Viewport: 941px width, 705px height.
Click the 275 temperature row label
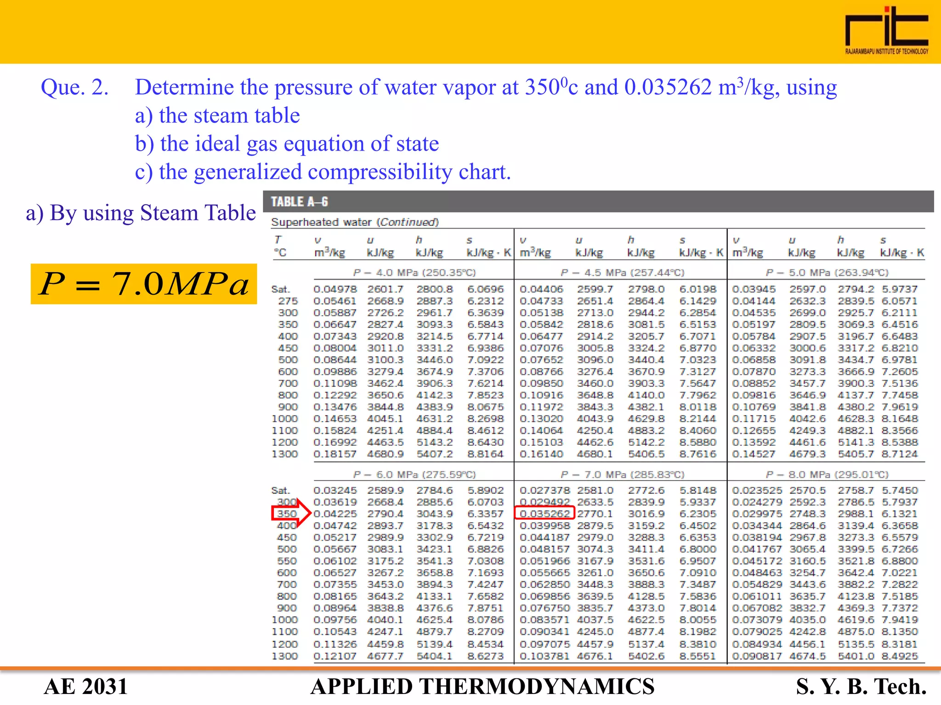pos(288,301)
